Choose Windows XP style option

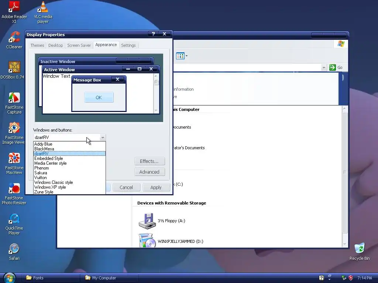[69, 187]
